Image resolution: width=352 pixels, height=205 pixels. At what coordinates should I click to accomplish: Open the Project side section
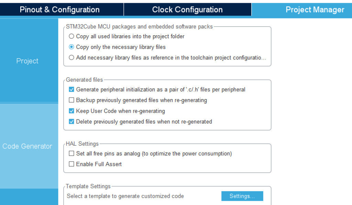point(27,61)
